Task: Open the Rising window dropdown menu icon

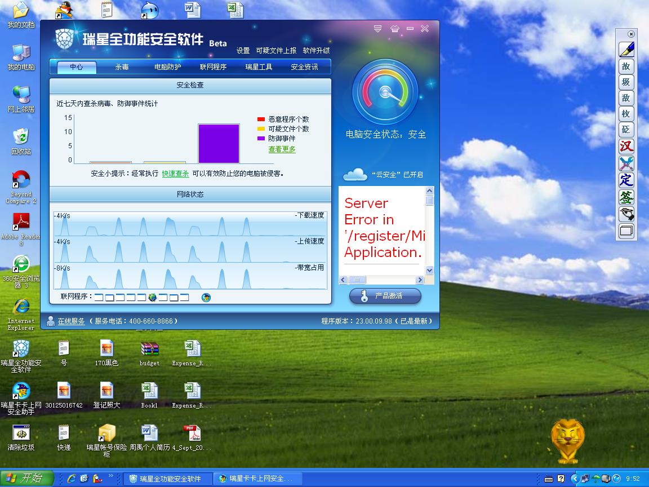Action: (377, 29)
